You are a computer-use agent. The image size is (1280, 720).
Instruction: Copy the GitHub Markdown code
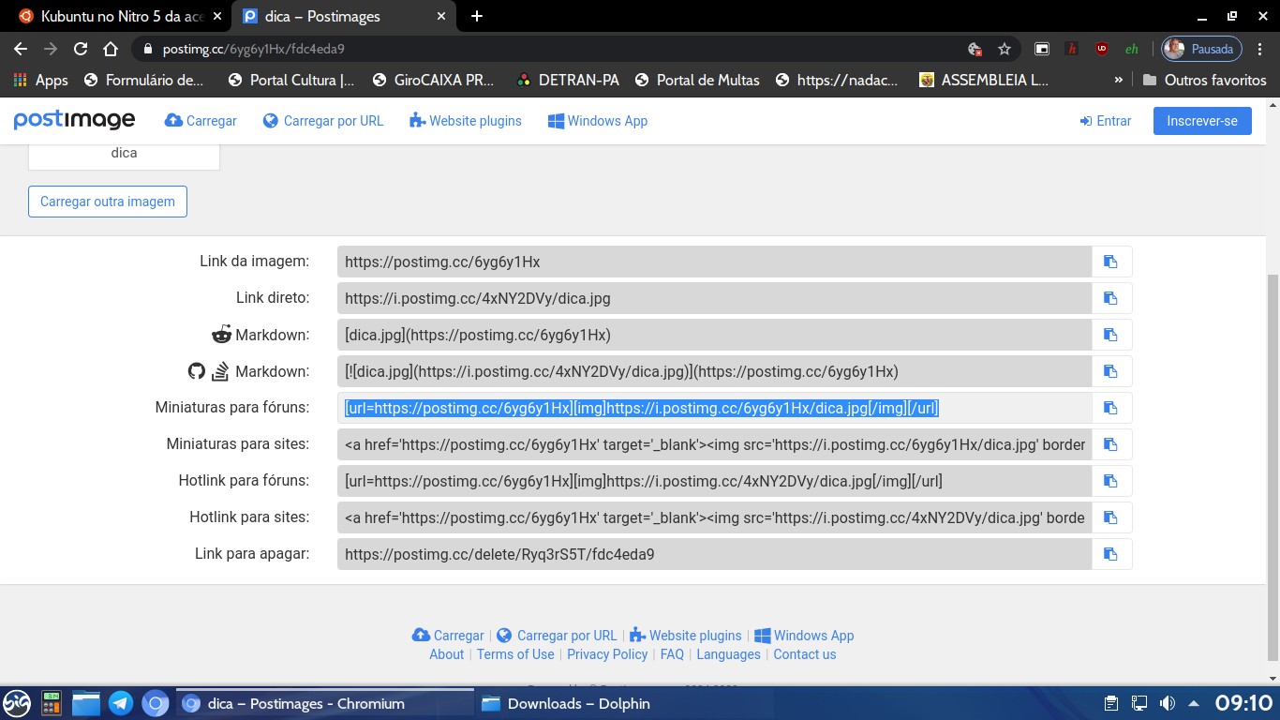tap(1111, 371)
